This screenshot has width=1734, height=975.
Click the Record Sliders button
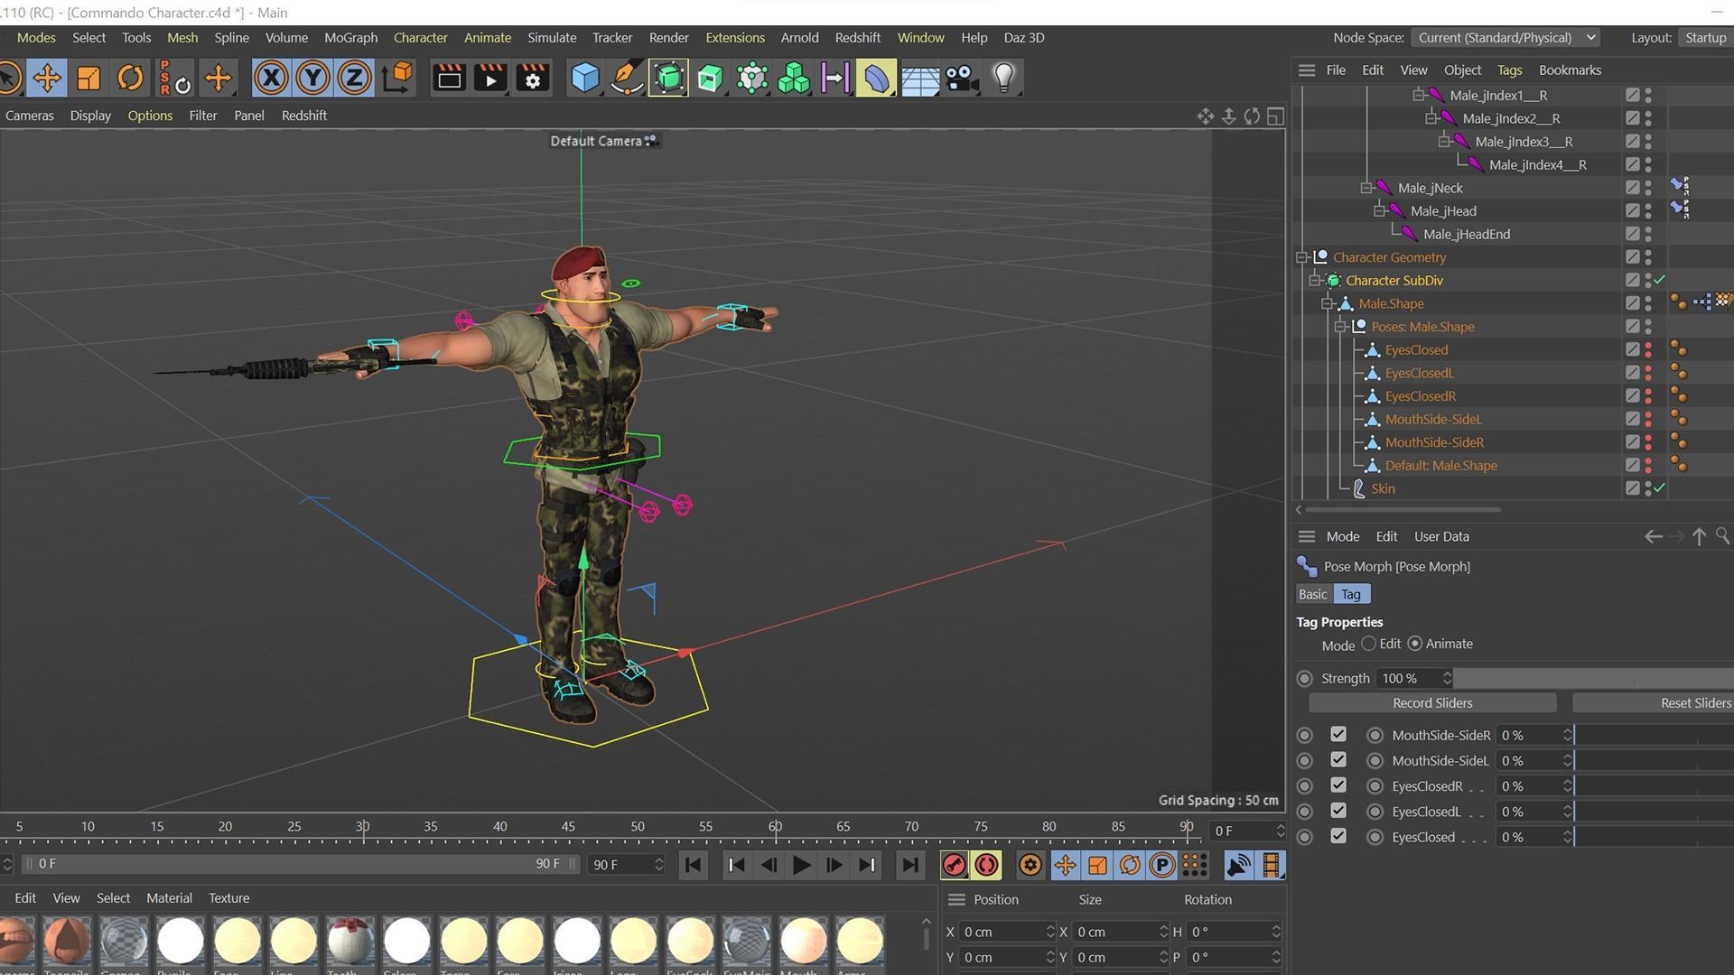coord(1431,702)
